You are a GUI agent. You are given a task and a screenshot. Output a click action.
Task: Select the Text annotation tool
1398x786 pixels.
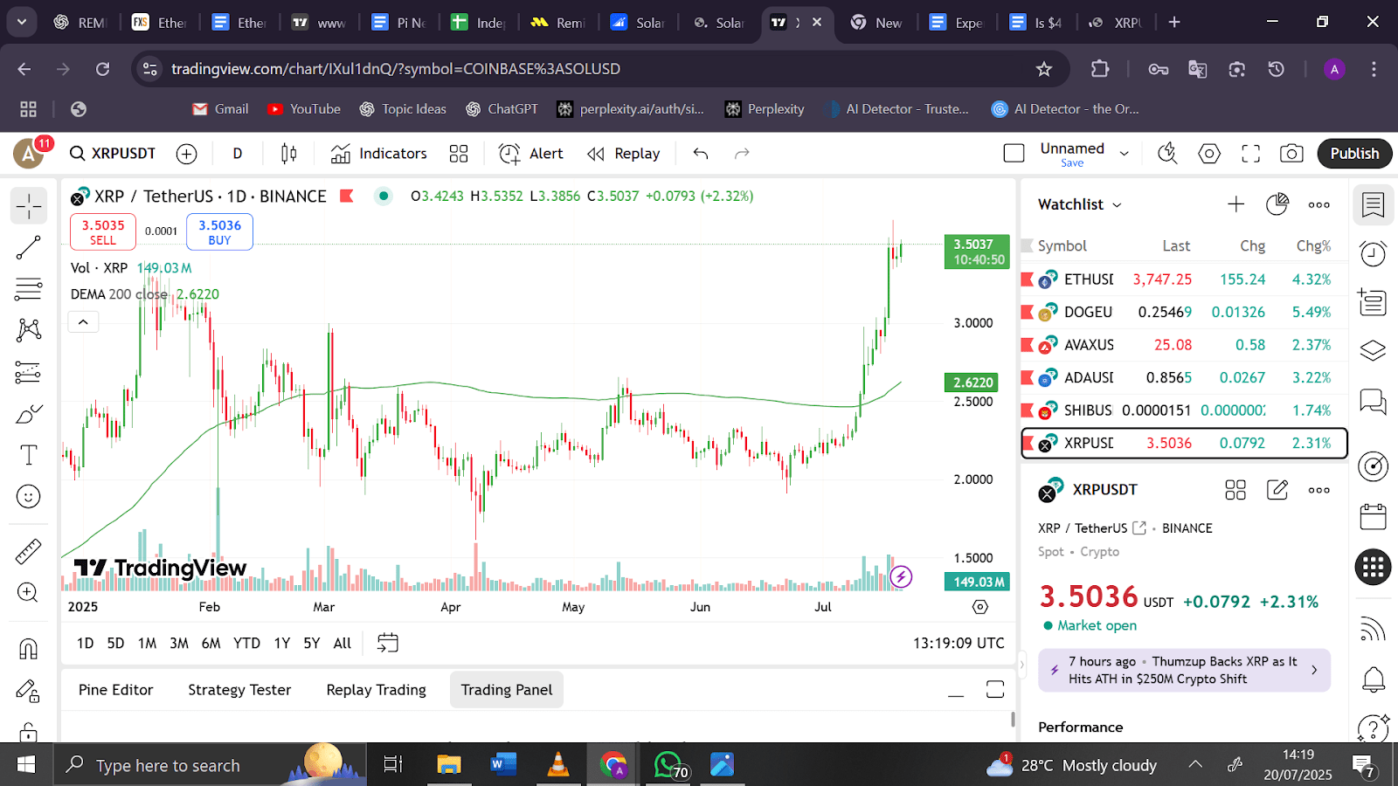point(29,455)
